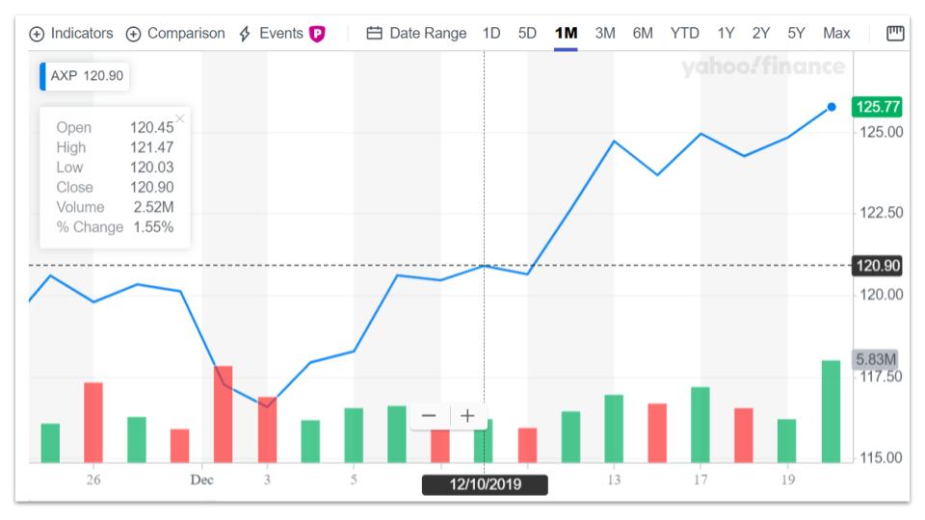Switch to 6M time range
The width and height of the screenshot is (925, 520).
(x=643, y=34)
